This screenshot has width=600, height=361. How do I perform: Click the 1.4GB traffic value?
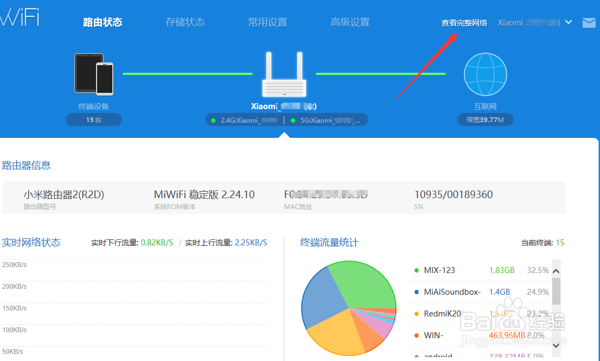click(x=499, y=292)
